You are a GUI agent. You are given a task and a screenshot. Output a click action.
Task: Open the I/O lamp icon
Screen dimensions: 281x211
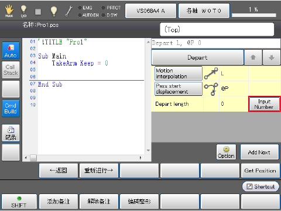point(23,11)
